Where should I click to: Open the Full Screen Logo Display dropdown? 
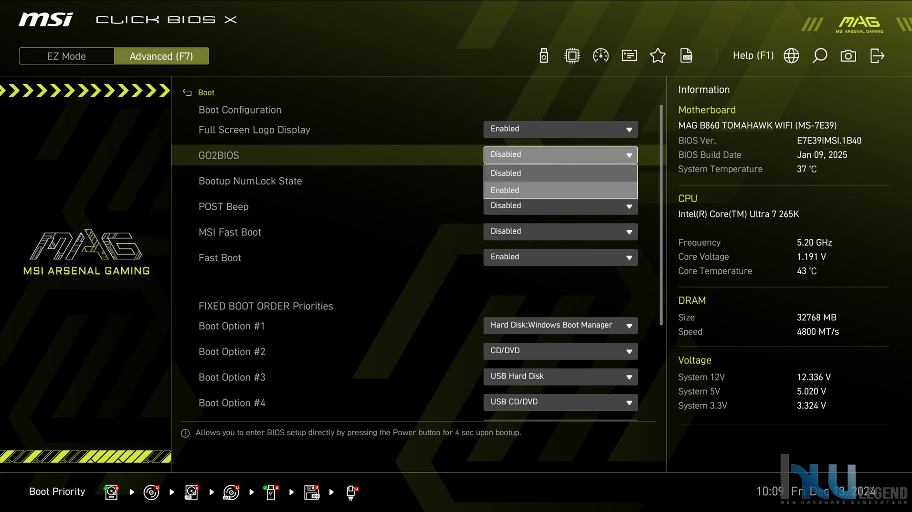[560, 129]
